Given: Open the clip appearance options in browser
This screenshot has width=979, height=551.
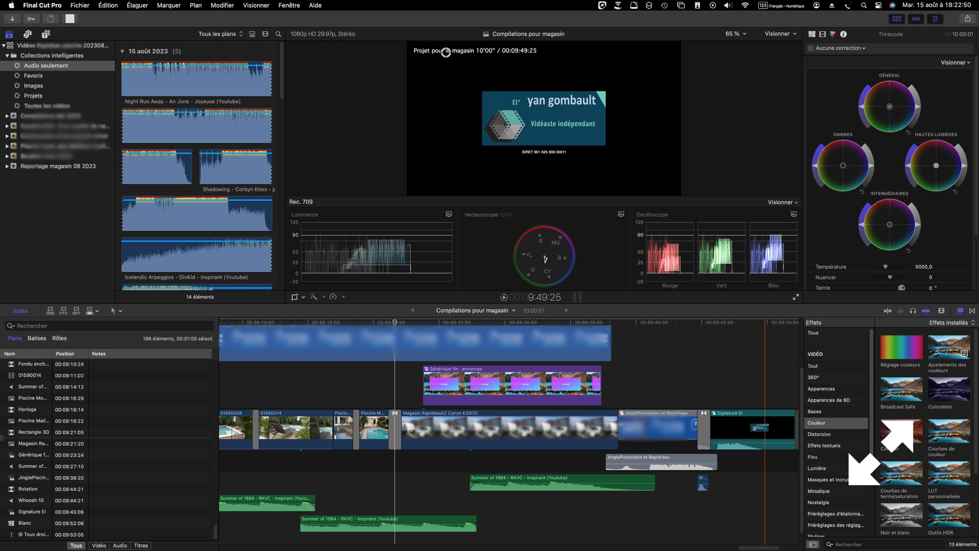Looking at the screenshot, I should pyautogui.click(x=265, y=34).
